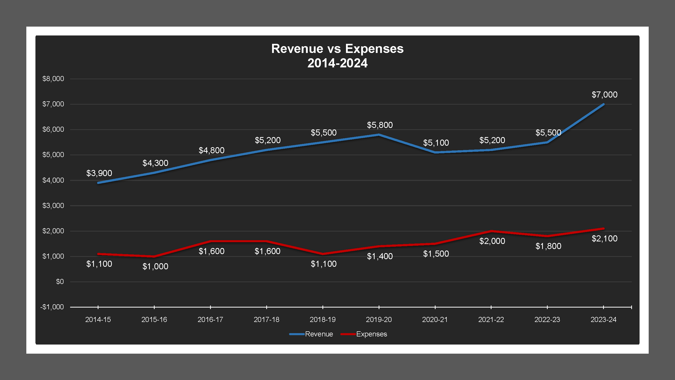Click the $0 value axis label
The width and height of the screenshot is (675, 380).
coord(60,282)
